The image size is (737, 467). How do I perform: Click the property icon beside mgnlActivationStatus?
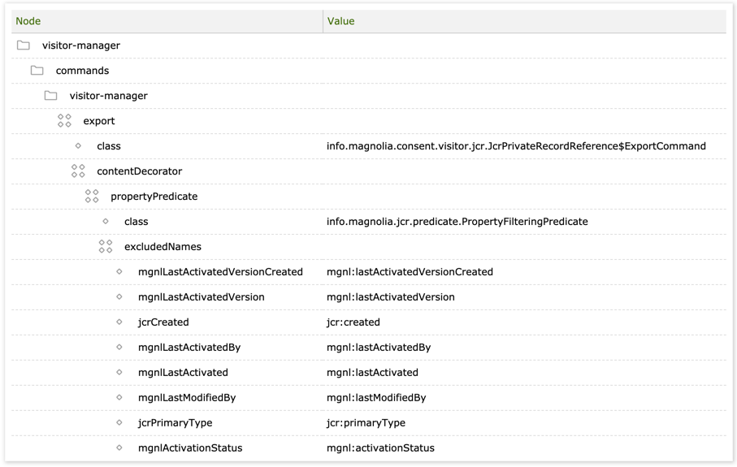click(119, 448)
